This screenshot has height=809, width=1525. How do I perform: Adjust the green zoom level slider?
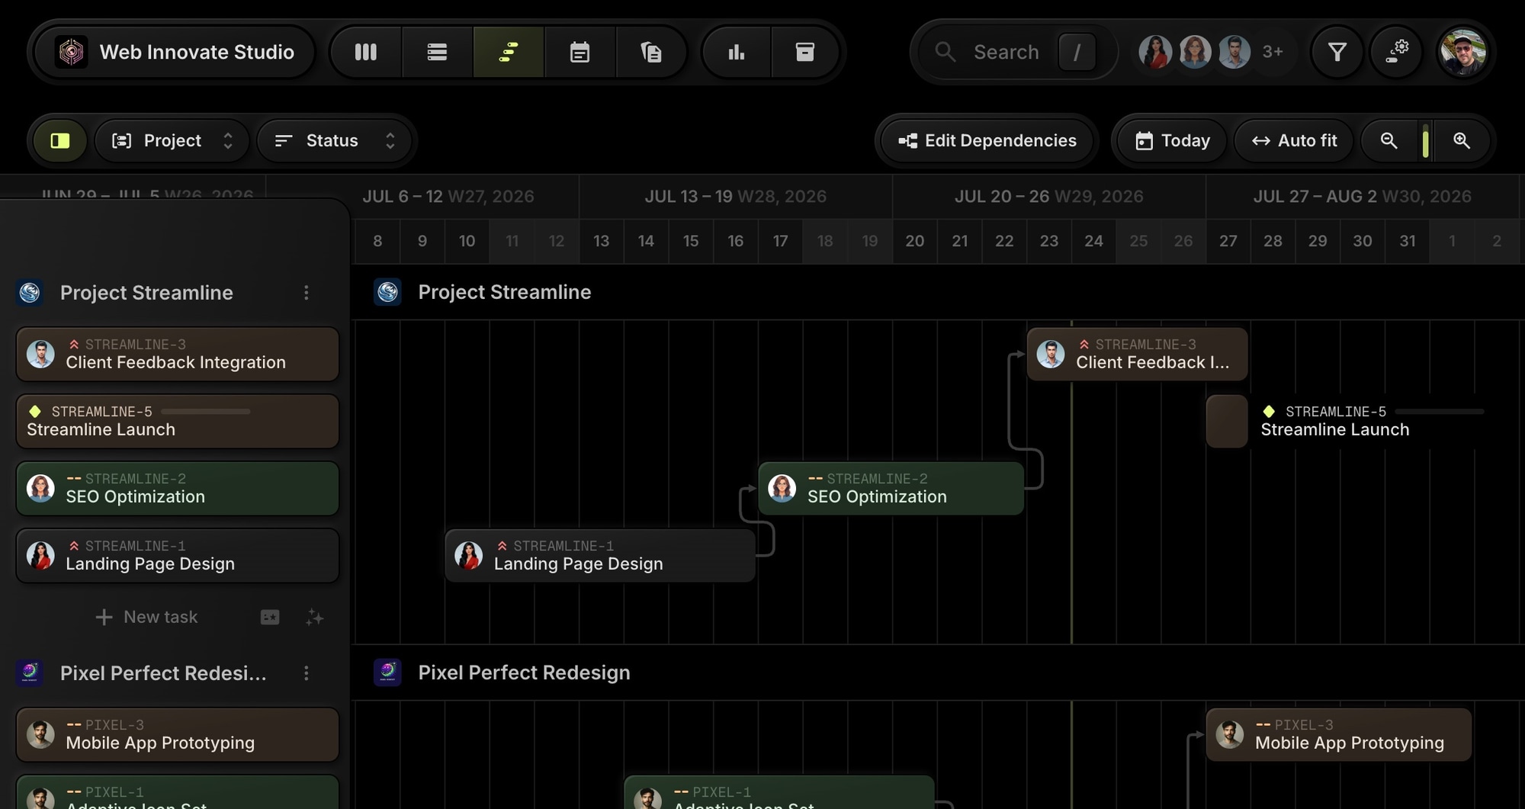click(1425, 140)
